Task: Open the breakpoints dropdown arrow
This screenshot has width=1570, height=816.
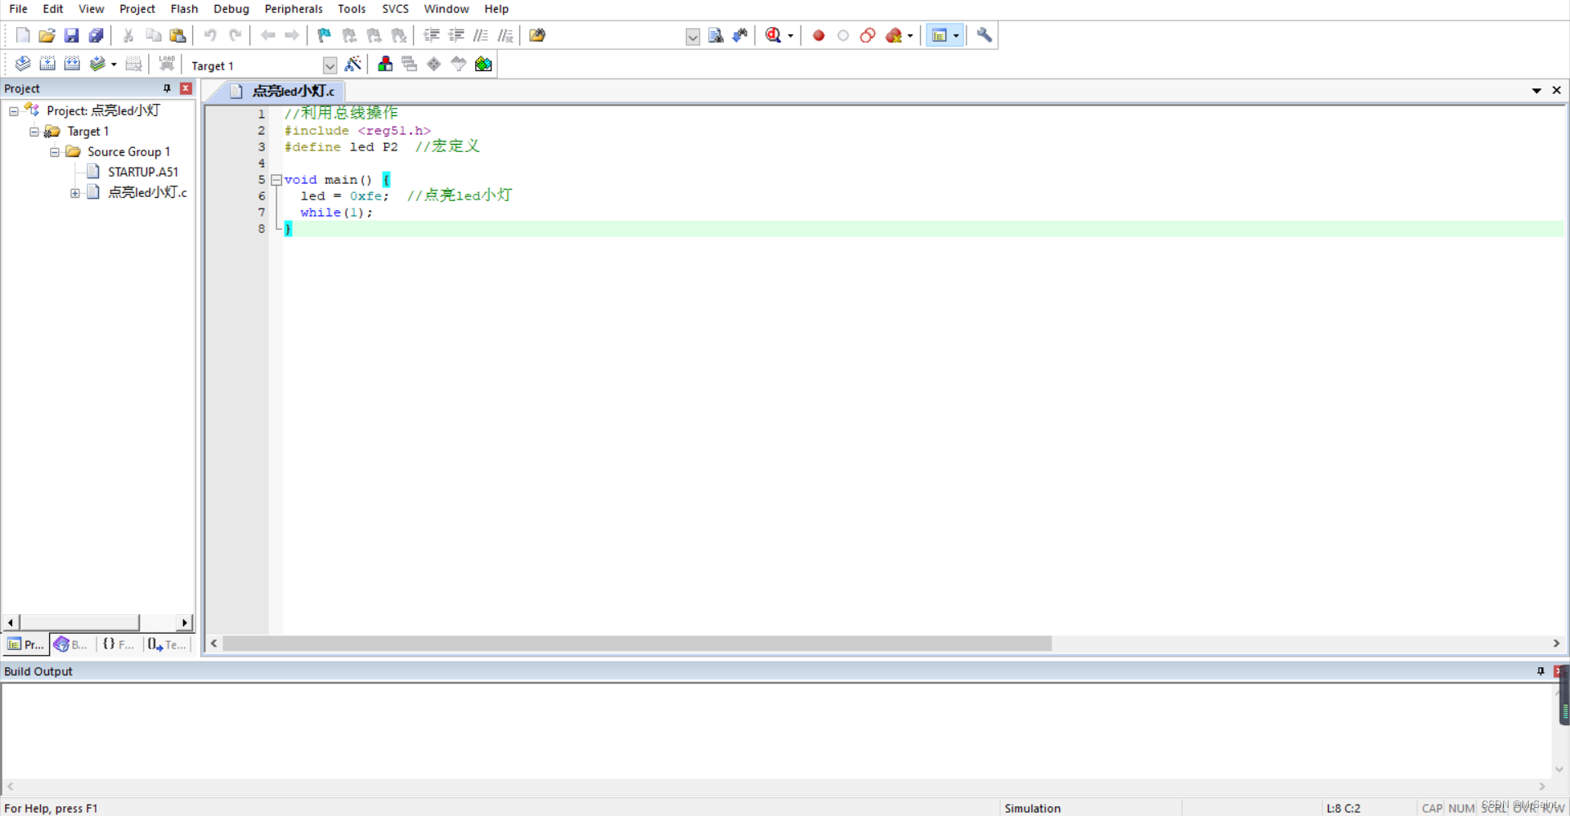Action: pyautogui.click(x=910, y=36)
